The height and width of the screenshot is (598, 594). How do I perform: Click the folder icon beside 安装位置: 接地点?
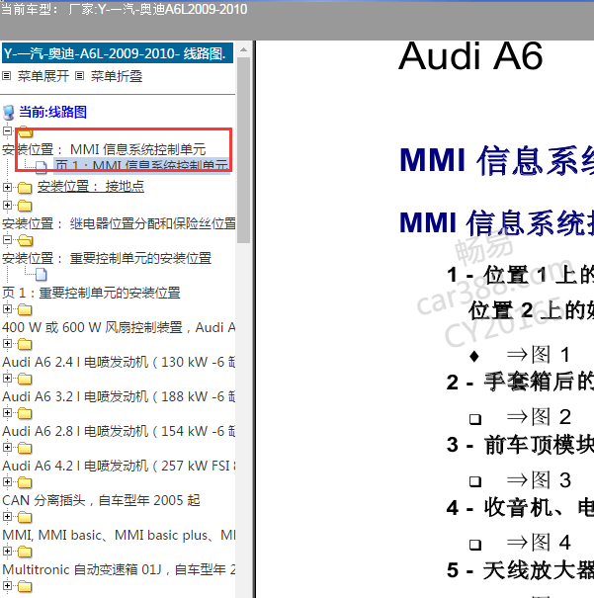point(25,188)
